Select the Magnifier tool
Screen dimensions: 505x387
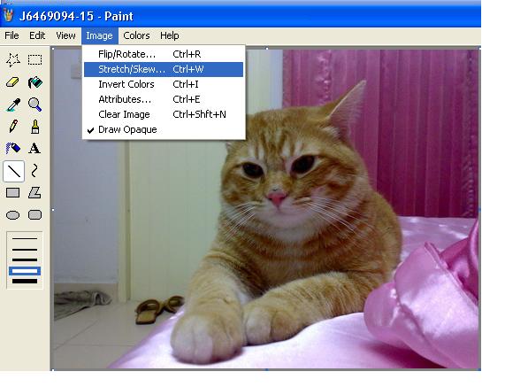tap(34, 104)
